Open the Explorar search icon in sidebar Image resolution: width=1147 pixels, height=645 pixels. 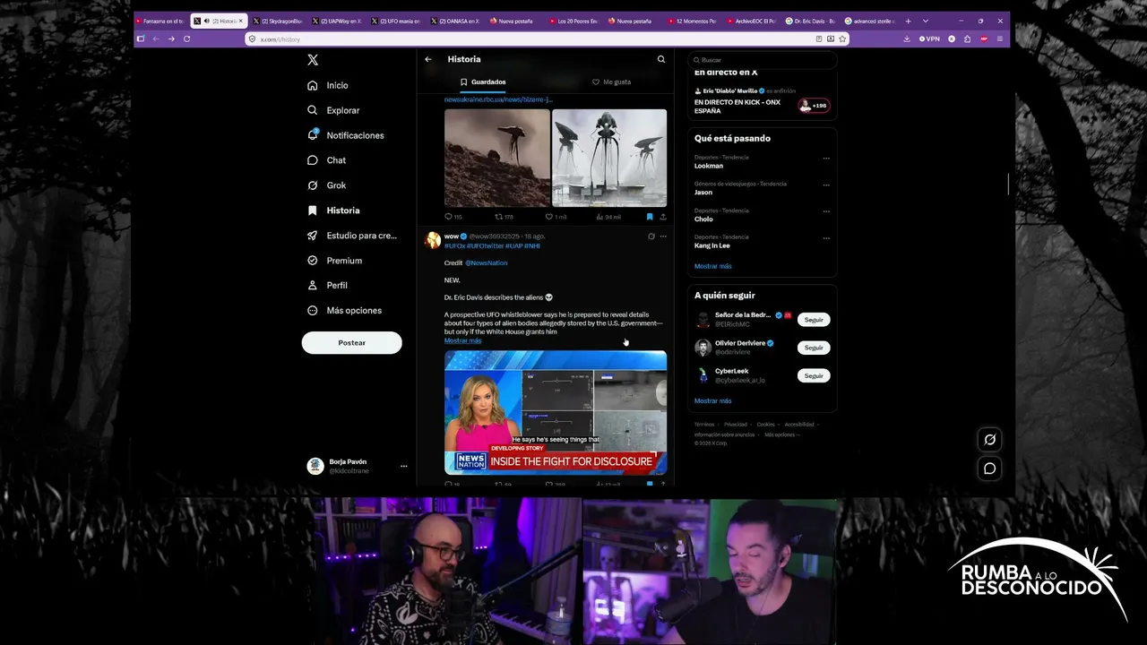(x=312, y=110)
